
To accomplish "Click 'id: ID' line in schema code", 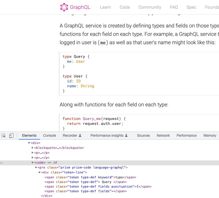I will pyautogui.click(x=74, y=81).
